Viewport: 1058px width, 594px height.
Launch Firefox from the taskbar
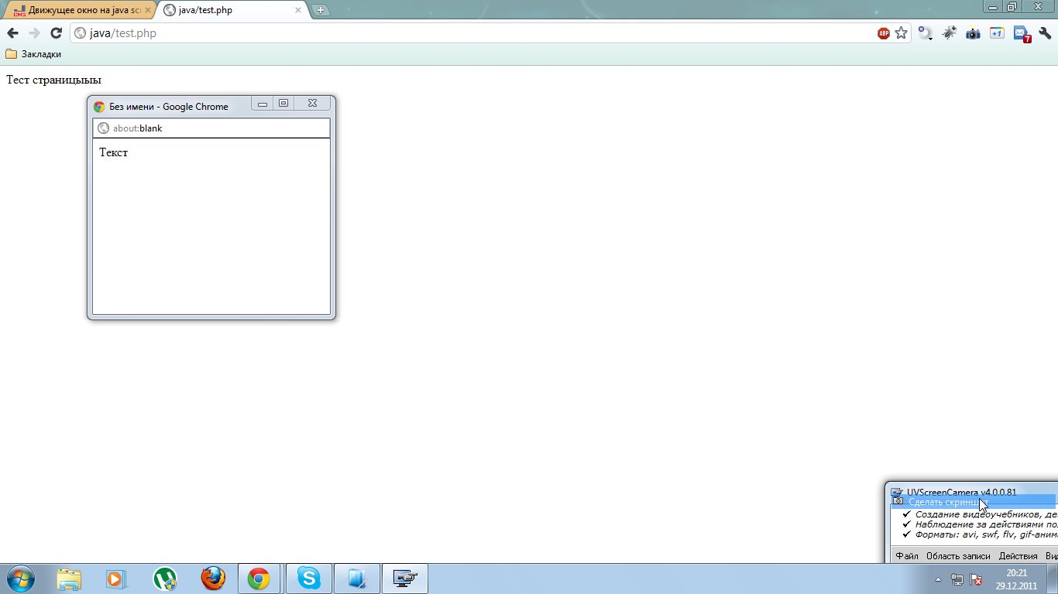pos(212,579)
